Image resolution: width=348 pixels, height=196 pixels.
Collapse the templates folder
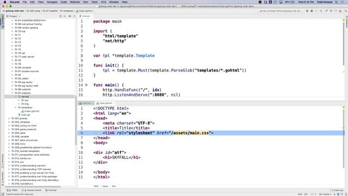pyautogui.click(x=16, y=108)
